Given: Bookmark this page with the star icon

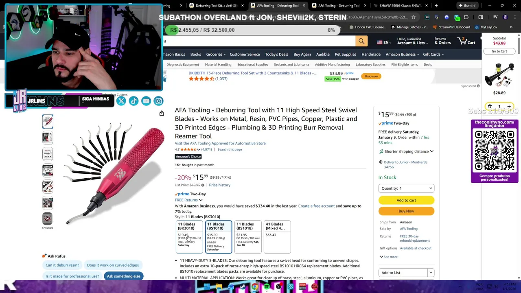Looking at the screenshot, I should (414, 17).
